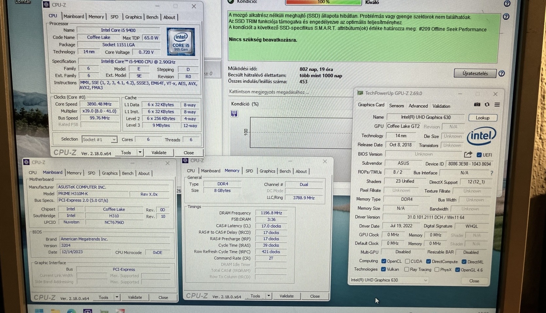Viewport: 546px width, 313px height.
Task: Take a screenshot with GPU-Z camera icon
Action: click(477, 105)
